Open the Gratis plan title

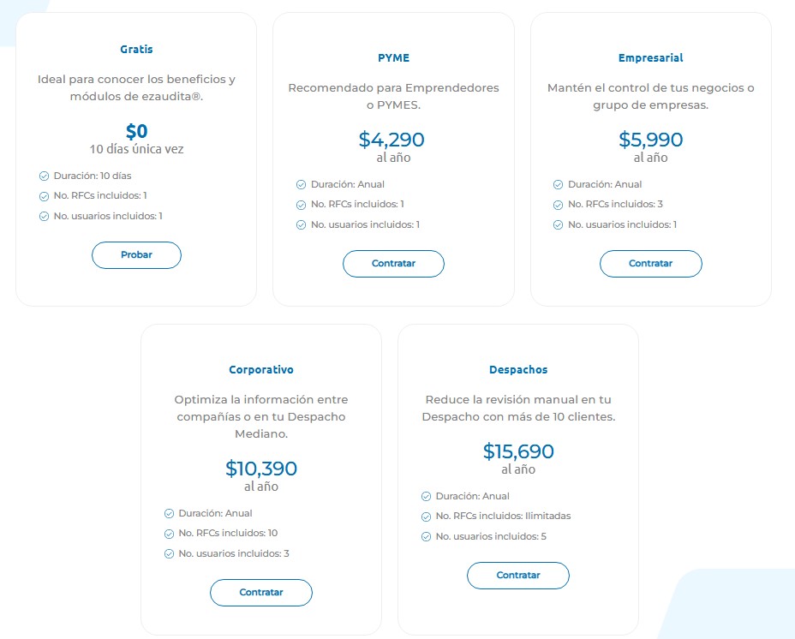pos(136,49)
